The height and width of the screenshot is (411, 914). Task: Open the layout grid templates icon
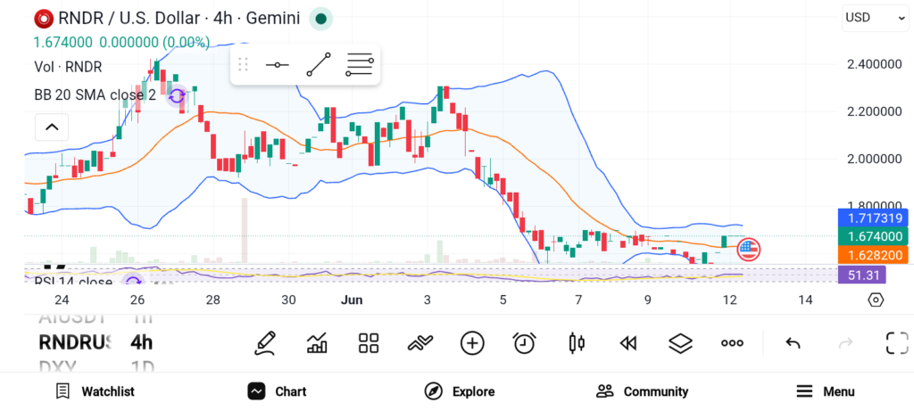[x=369, y=343]
